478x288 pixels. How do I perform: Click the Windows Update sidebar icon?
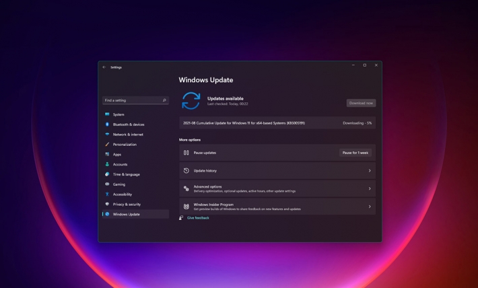coord(107,214)
